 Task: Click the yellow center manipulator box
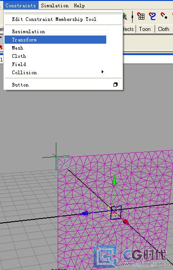pos(114,210)
